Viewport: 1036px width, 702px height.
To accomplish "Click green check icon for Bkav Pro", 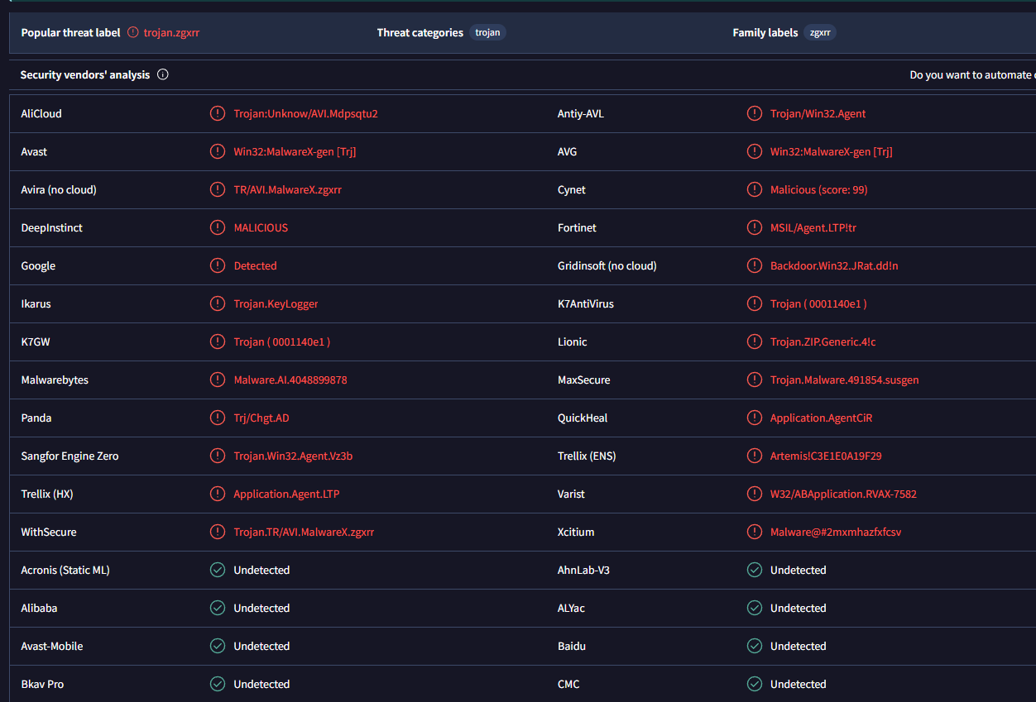I will tap(218, 685).
